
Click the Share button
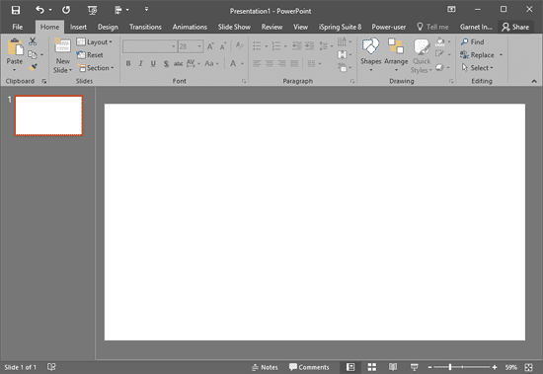pyautogui.click(x=515, y=27)
